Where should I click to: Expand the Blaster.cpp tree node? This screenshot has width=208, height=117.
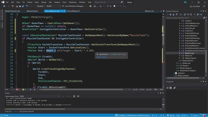[177, 63]
